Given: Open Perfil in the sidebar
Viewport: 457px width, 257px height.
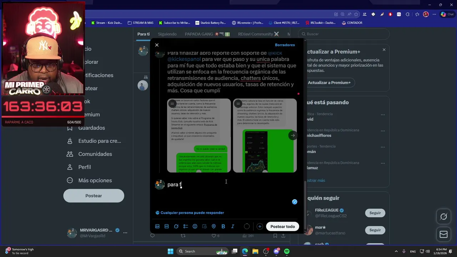Looking at the screenshot, I should pos(79,167).
